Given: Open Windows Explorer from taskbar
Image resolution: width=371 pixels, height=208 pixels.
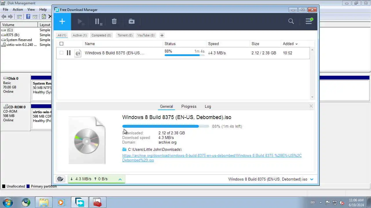Looking at the screenshot, I should click(x=44, y=203).
